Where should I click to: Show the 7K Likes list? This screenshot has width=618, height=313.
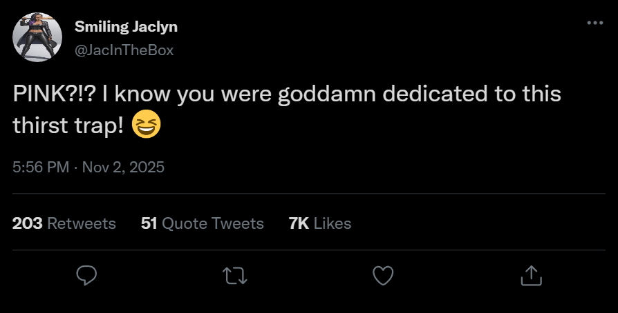[319, 223]
